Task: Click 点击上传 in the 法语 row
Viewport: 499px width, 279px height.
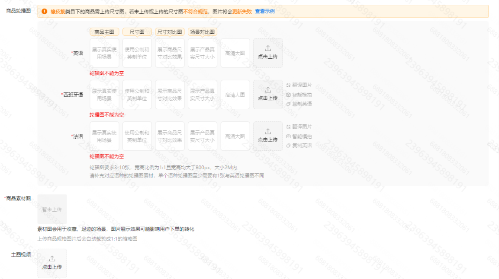Action: point(267,136)
